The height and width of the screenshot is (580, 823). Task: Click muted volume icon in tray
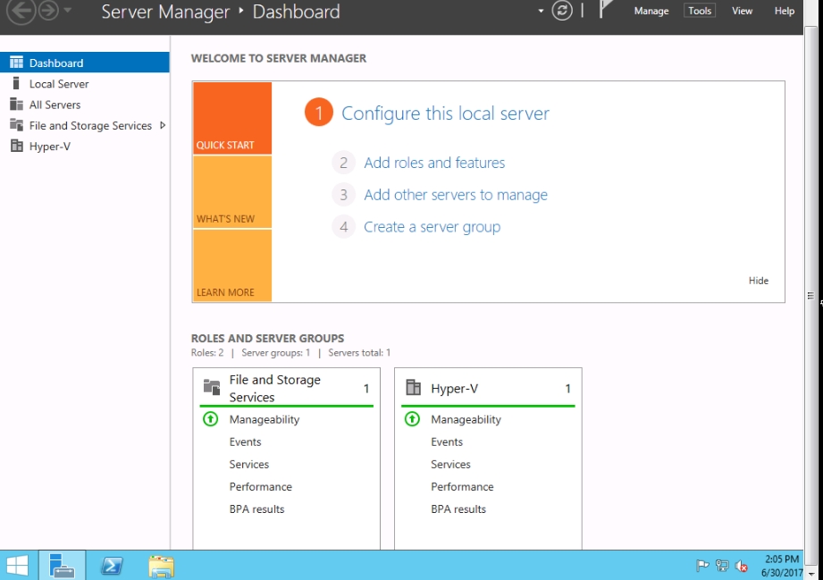point(741,566)
